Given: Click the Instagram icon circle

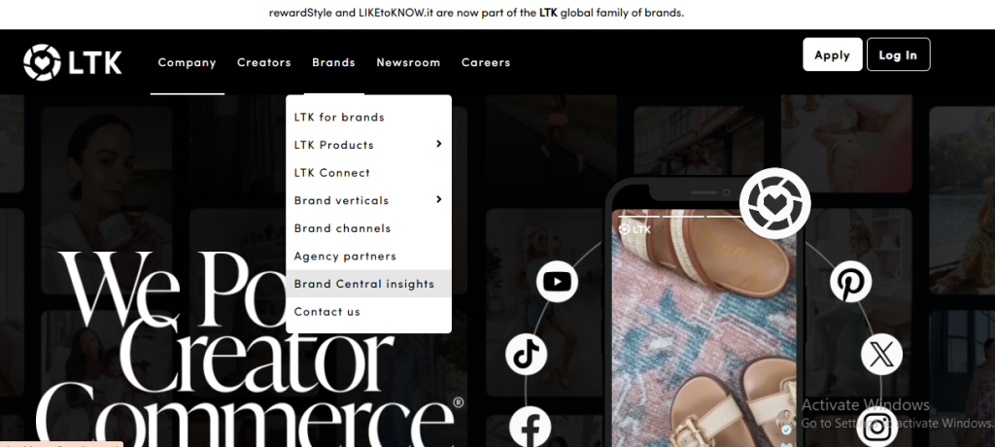Looking at the screenshot, I should [877, 425].
